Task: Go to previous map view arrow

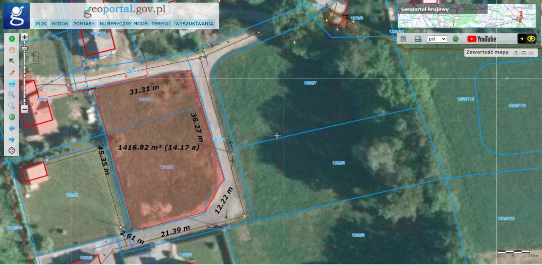Action: click(12, 128)
